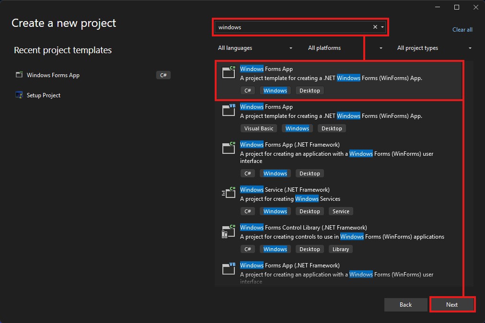Select the Visual Basic Windows Forms App title
Viewport: 485px width, 323px height.
pos(266,107)
